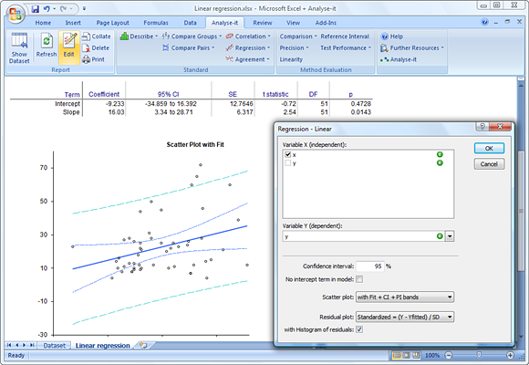Click the Analyse-it website item
Image resolution: width=529 pixels, height=365 pixels.
(399, 59)
